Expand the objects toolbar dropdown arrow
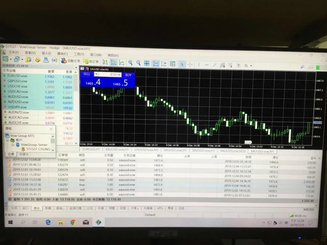The height and width of the screenshot is (245, 327). pyautogui.click(x=251, y=66)
